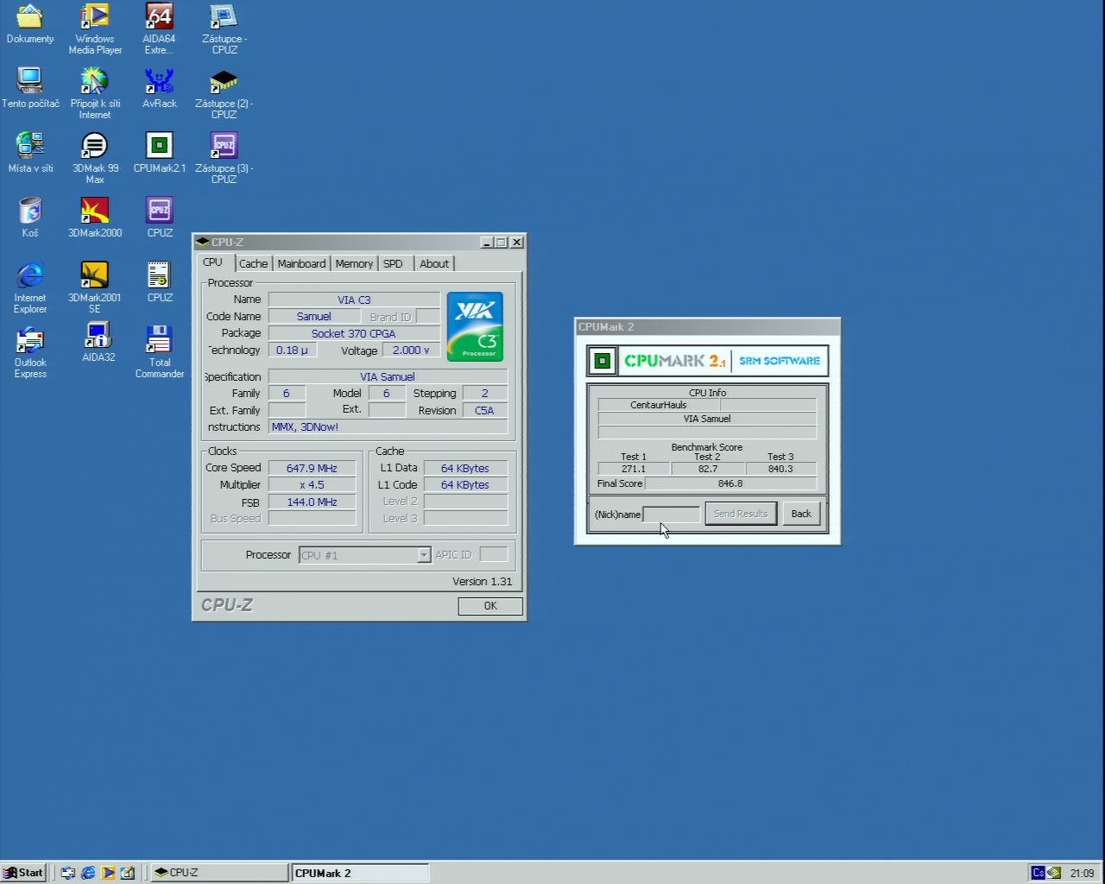Screen dimensions: 1105x884
Task: Click the MMX, 3DNow! instructions field
Action: click(x=388, y=427)
